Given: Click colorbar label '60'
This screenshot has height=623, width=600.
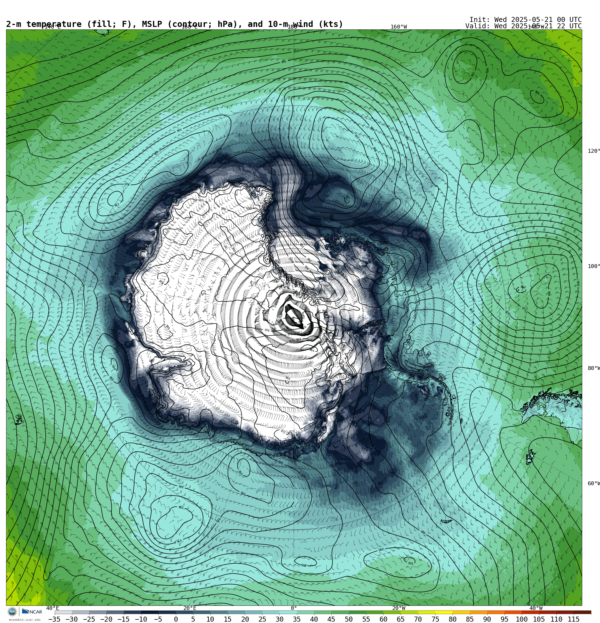Looking at the screenshot, I should pos(383,619).
